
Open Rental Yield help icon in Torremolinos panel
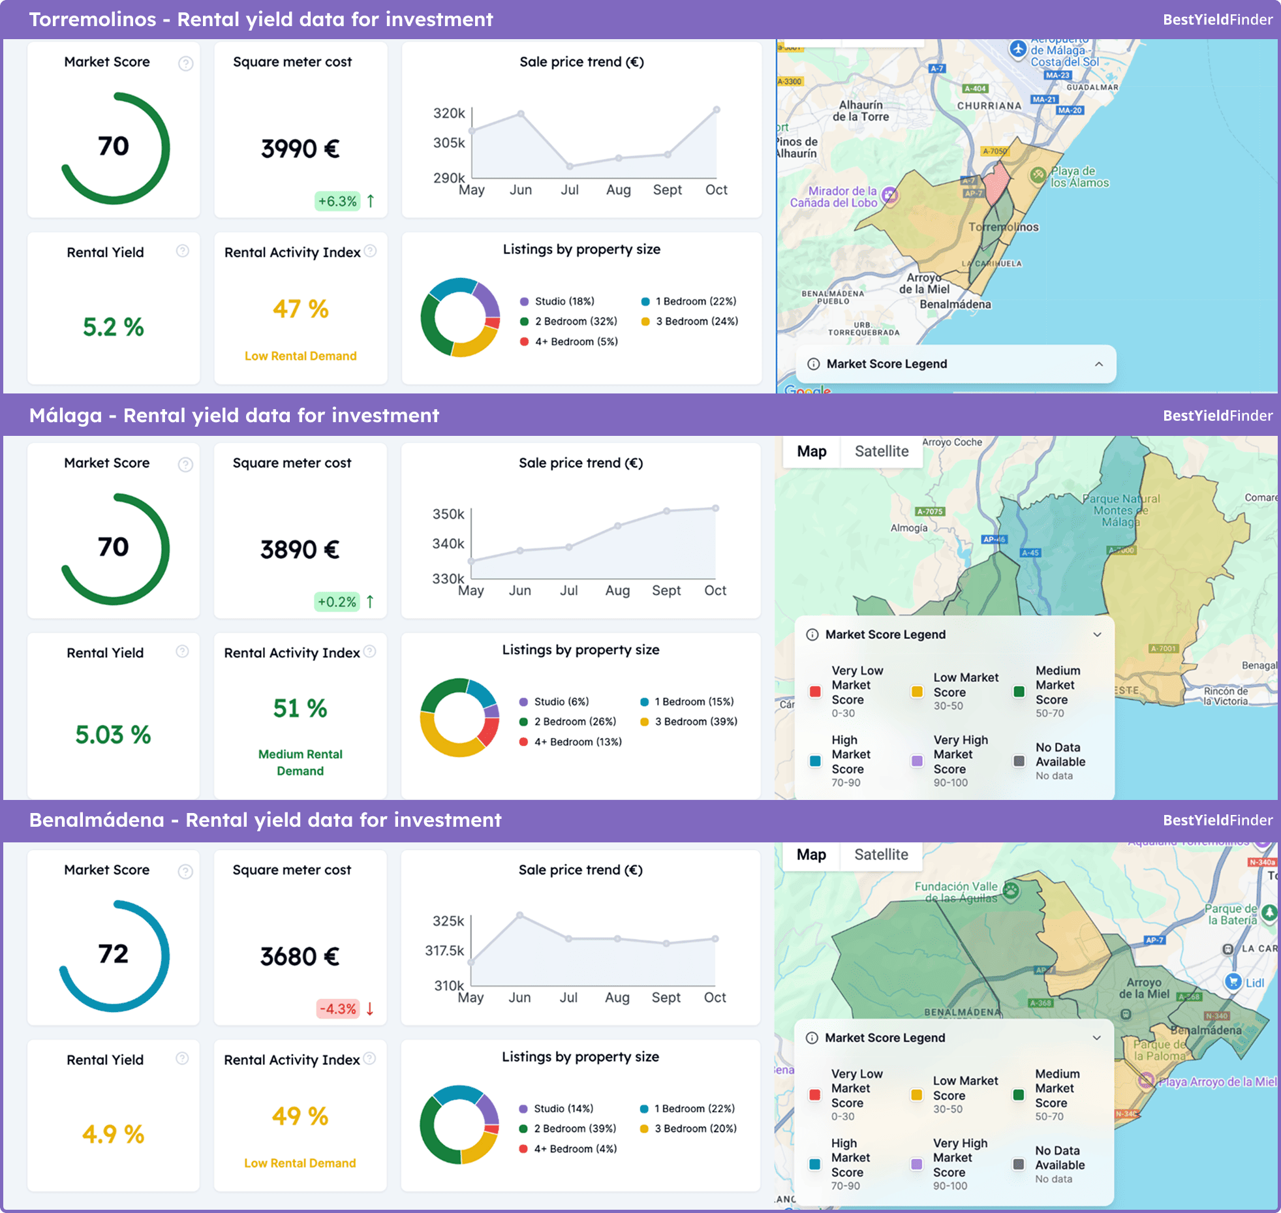pyautogui.click(x=183, y=251)
